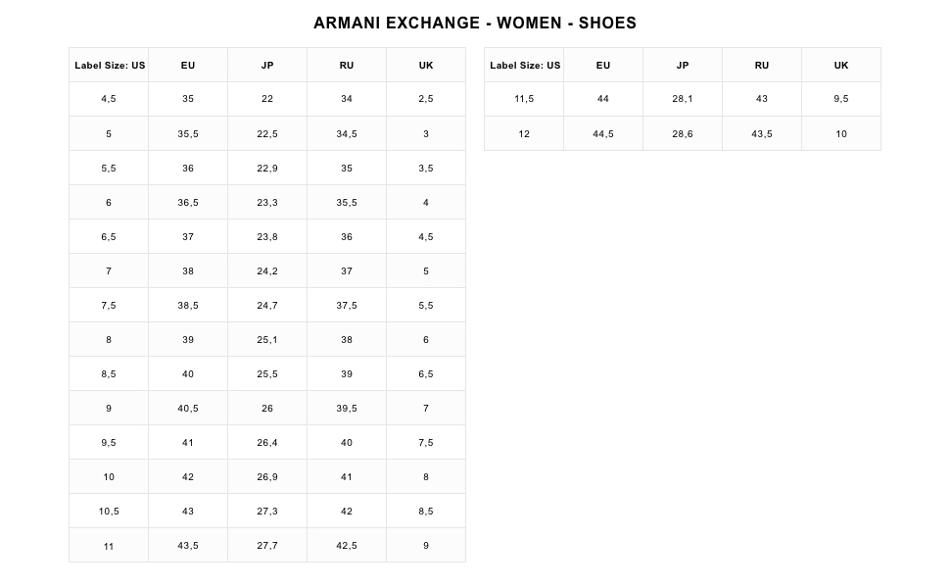Select RU size 39,5 cell
The height and width of the screenshot is (588, 950).
point(347,408)
